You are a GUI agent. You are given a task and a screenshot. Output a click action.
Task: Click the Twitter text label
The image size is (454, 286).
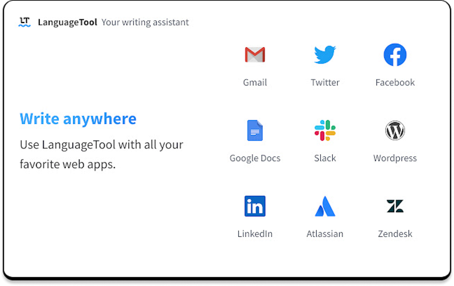pos(325,83)
